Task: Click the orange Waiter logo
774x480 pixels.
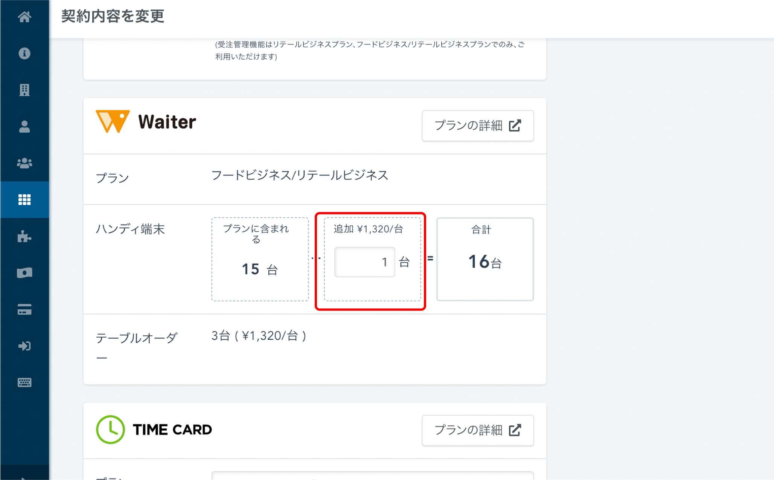Action: tap(113, 121)
